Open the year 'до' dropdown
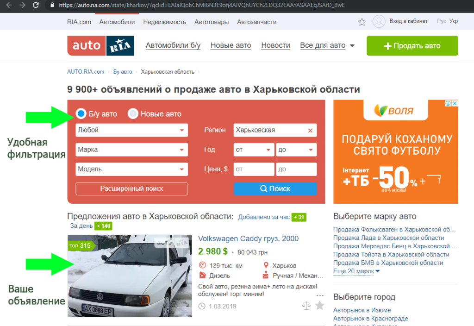 (x=296, y=150)
